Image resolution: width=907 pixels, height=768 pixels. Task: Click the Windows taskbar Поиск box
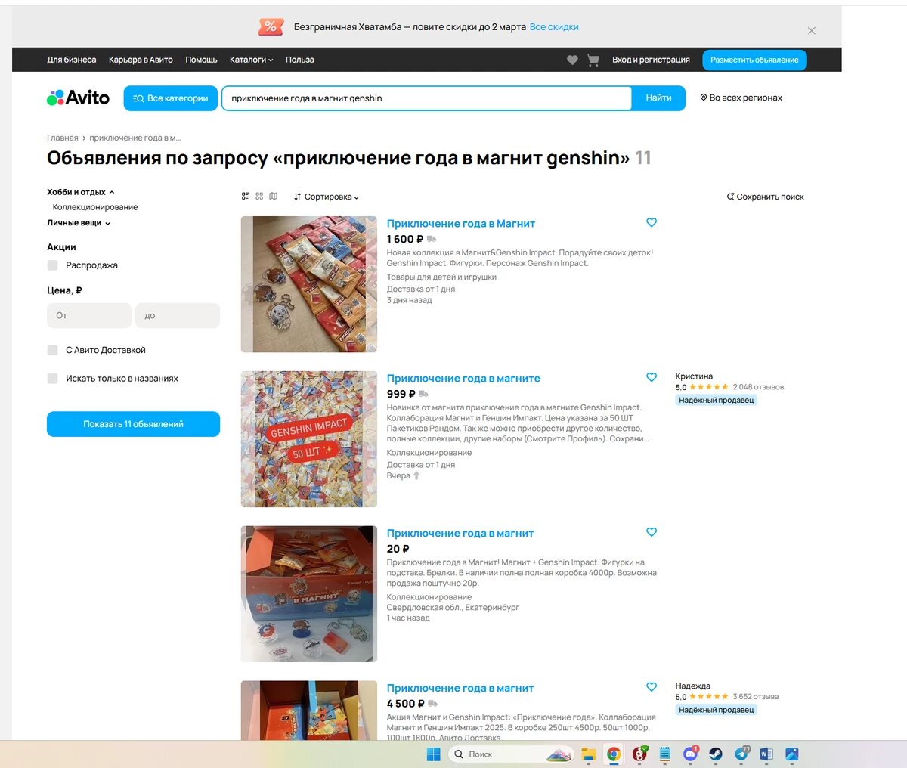(510, 754)
